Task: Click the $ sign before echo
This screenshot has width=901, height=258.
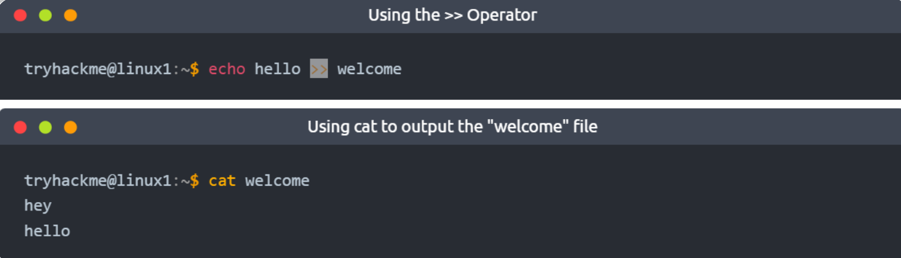Action: pos(195,69)
